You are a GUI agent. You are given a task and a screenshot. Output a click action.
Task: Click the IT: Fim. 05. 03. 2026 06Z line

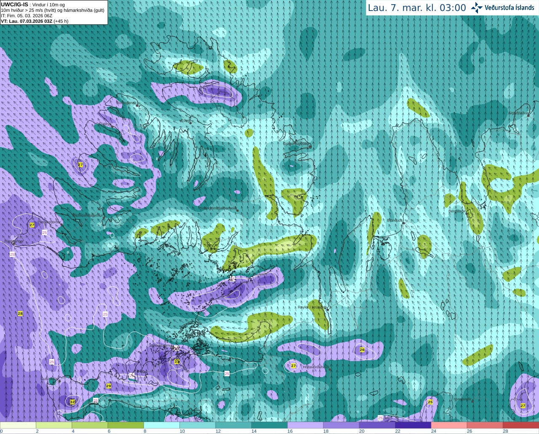(x=27, y=16)
